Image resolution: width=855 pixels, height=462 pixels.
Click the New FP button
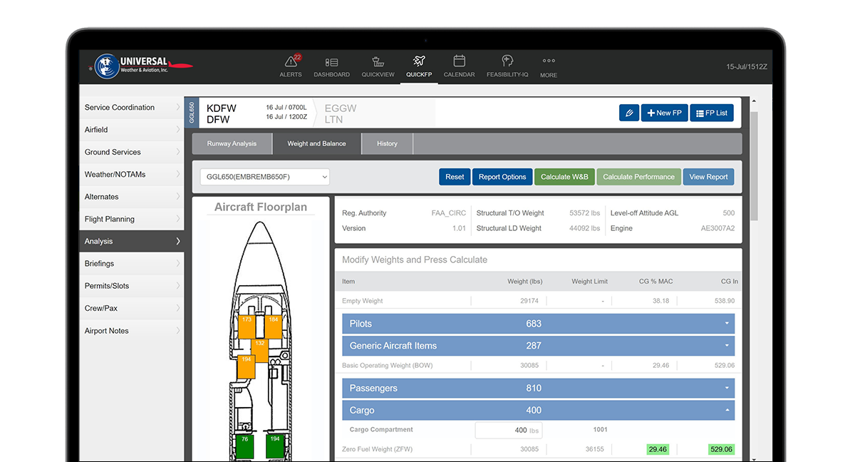(x=665, y=113)
